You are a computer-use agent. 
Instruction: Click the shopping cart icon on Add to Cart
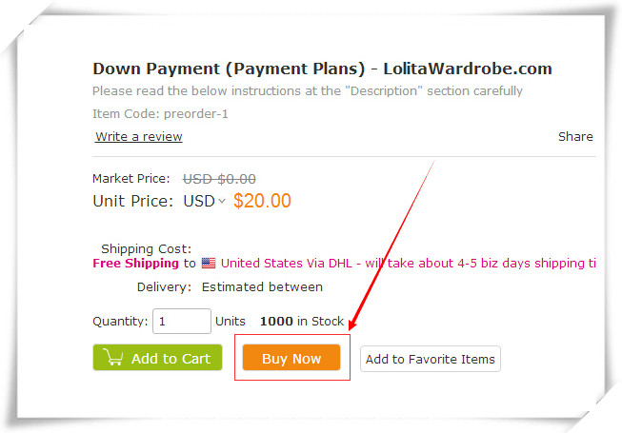[113, 357]
